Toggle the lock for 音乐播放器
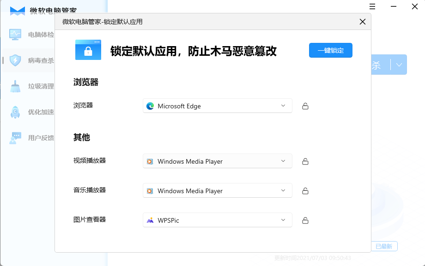The width and height of the screenshot is (425, 266). click(305, 191)
